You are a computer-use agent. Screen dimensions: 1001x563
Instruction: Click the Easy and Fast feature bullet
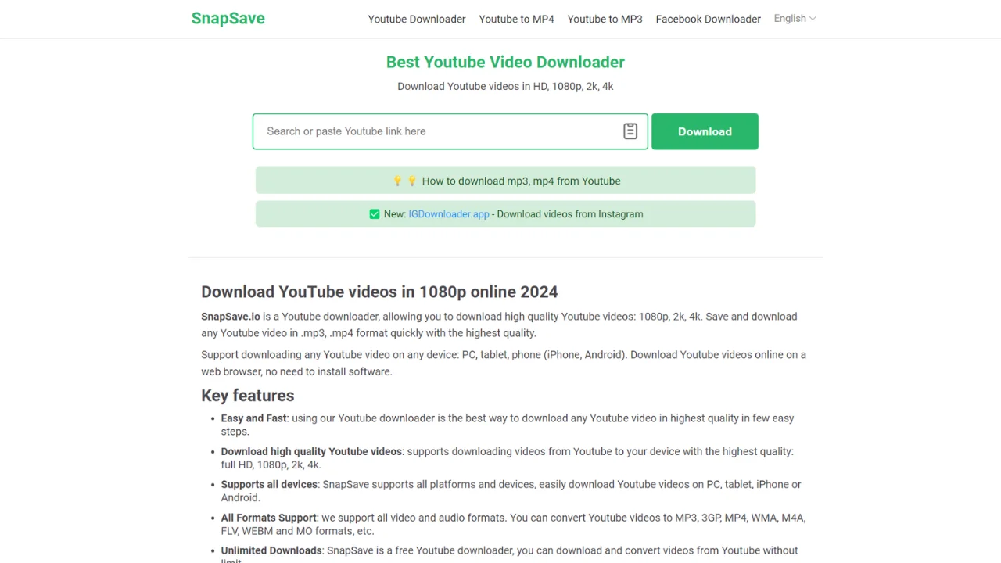253,418
